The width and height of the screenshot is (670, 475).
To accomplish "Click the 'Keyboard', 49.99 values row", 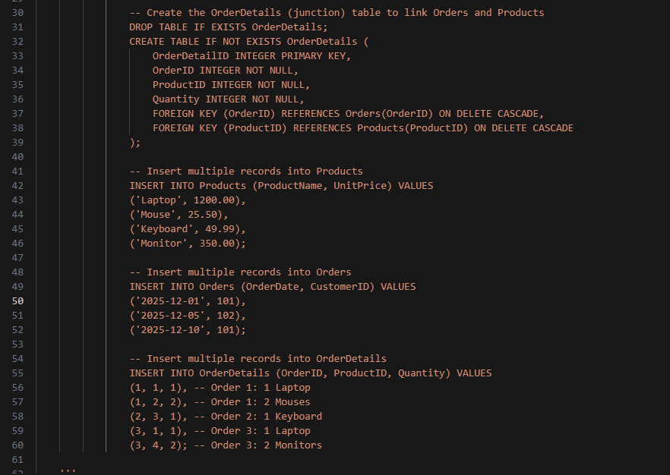I will tap(187, 229).
